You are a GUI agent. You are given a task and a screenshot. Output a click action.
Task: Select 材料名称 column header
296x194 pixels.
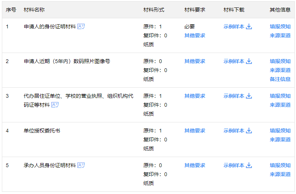tap(34, 10)
